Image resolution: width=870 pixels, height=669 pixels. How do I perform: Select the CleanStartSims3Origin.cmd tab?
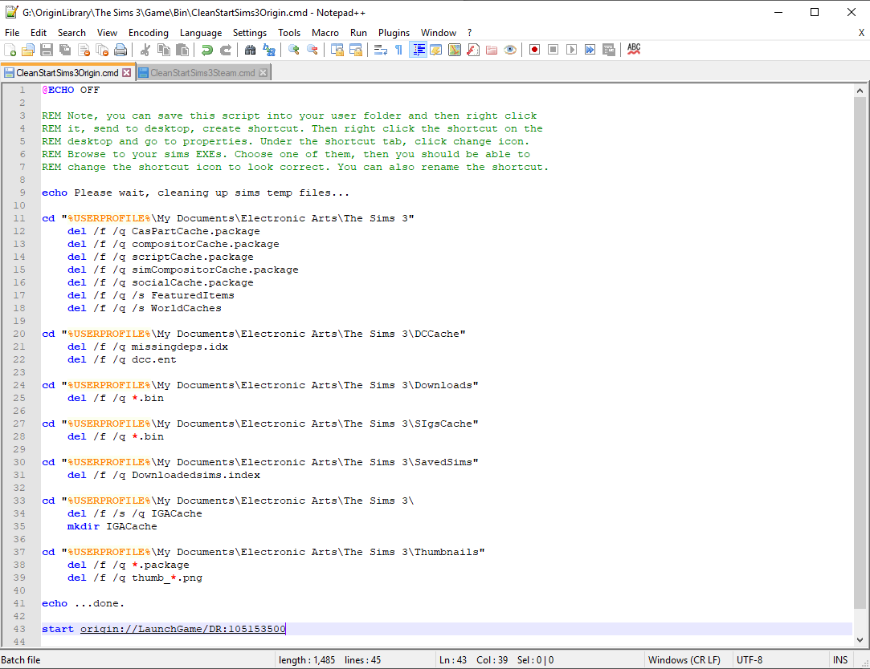67,73
